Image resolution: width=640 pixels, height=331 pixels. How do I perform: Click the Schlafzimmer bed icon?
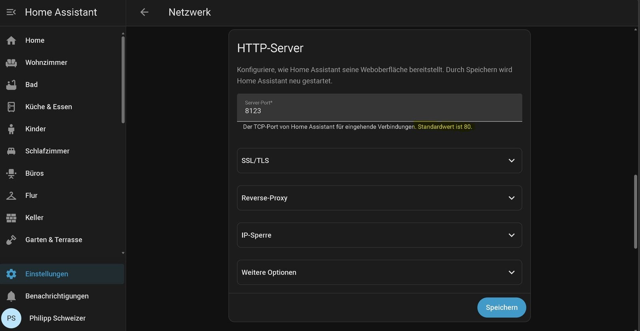pyautogui.click(x=11, y=151)
